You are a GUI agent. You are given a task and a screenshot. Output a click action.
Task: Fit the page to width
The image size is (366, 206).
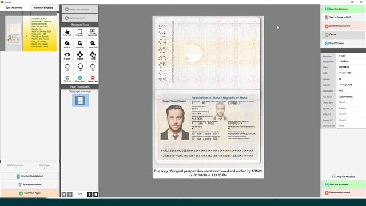pyautogui.click(x=67, y=56)
